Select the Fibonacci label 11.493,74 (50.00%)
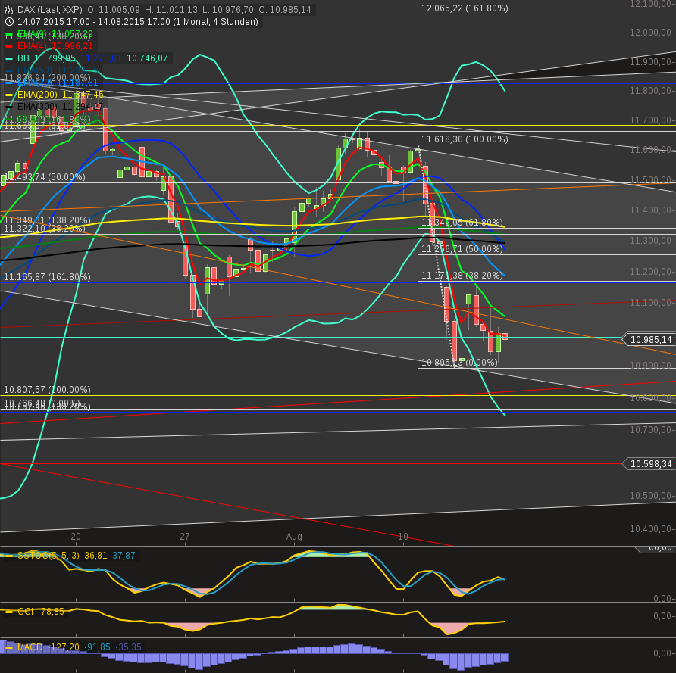The image size is (676, 673). click(45, 177)
